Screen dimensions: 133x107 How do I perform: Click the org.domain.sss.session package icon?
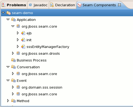pos(18,87)
